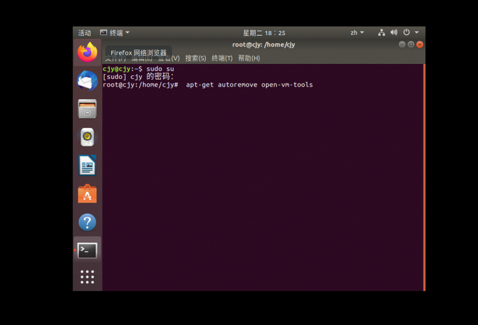Screen dimensions: 478x325
Task: Open the 搜索(S) menu
Action: click(195, 58)
